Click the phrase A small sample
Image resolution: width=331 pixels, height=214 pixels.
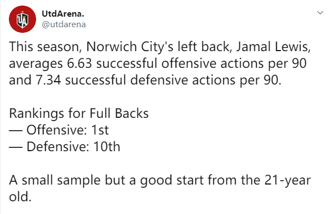pyautogui.click(x=54, y=181)
